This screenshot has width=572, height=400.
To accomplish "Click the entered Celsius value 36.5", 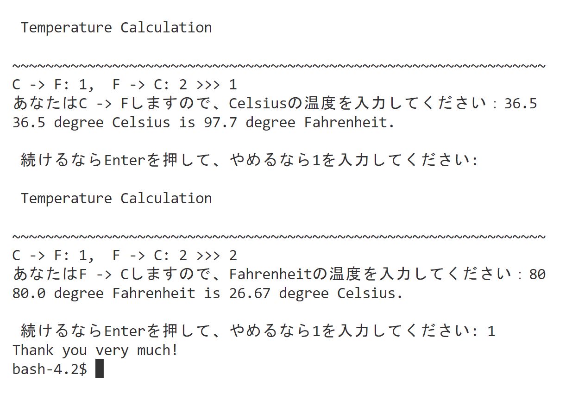I will (x=521, y=104).
